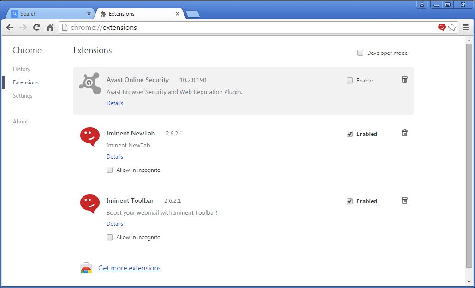Click the 'Extensions' page heading
The width and height of the screenshot is (475, 288).
(92, 50)
